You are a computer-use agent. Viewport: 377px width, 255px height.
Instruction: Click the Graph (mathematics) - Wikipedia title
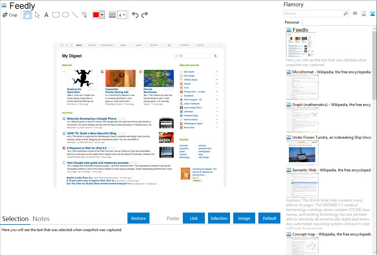[331, 105]
